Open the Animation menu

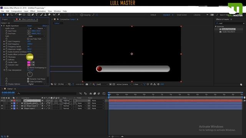pos(42,11)
